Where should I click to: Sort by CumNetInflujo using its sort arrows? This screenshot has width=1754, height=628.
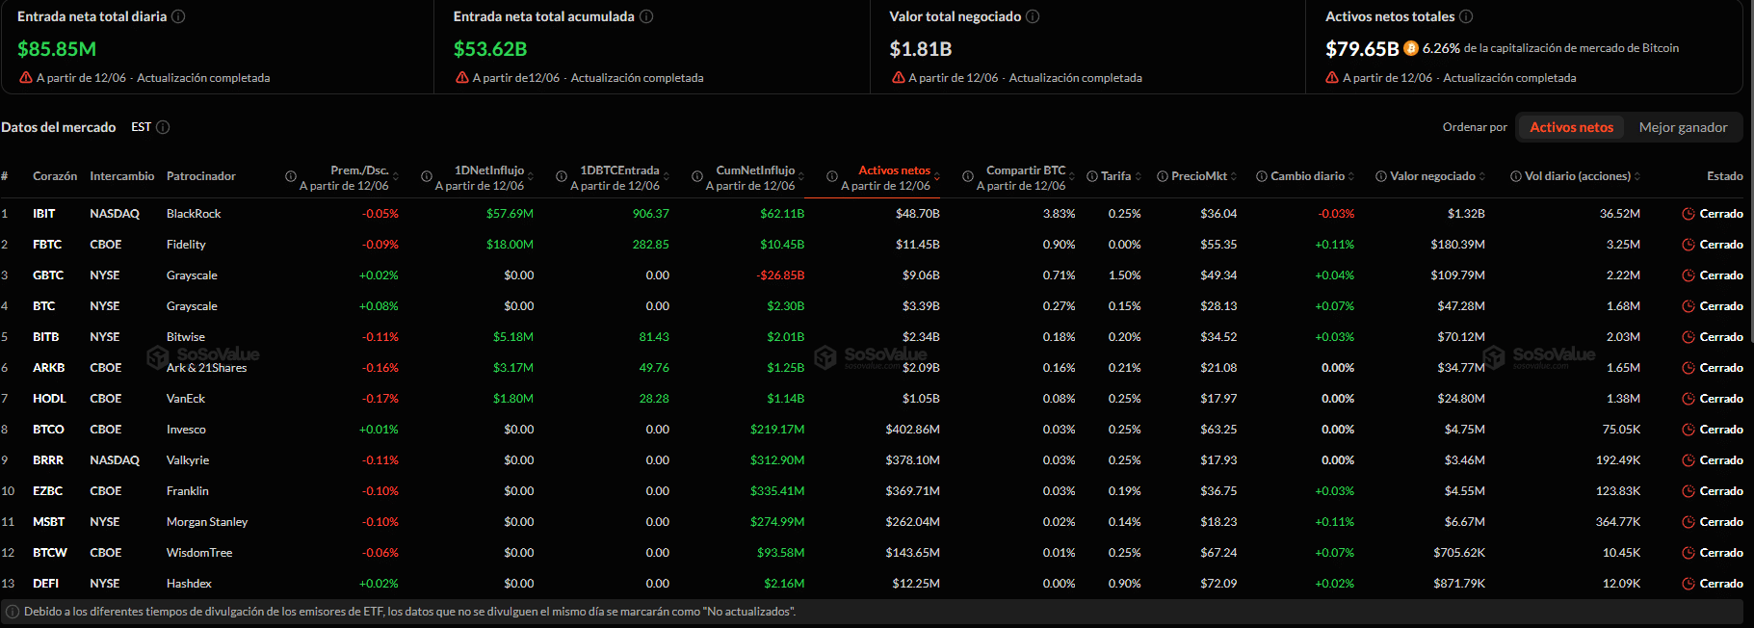[801, 176]
